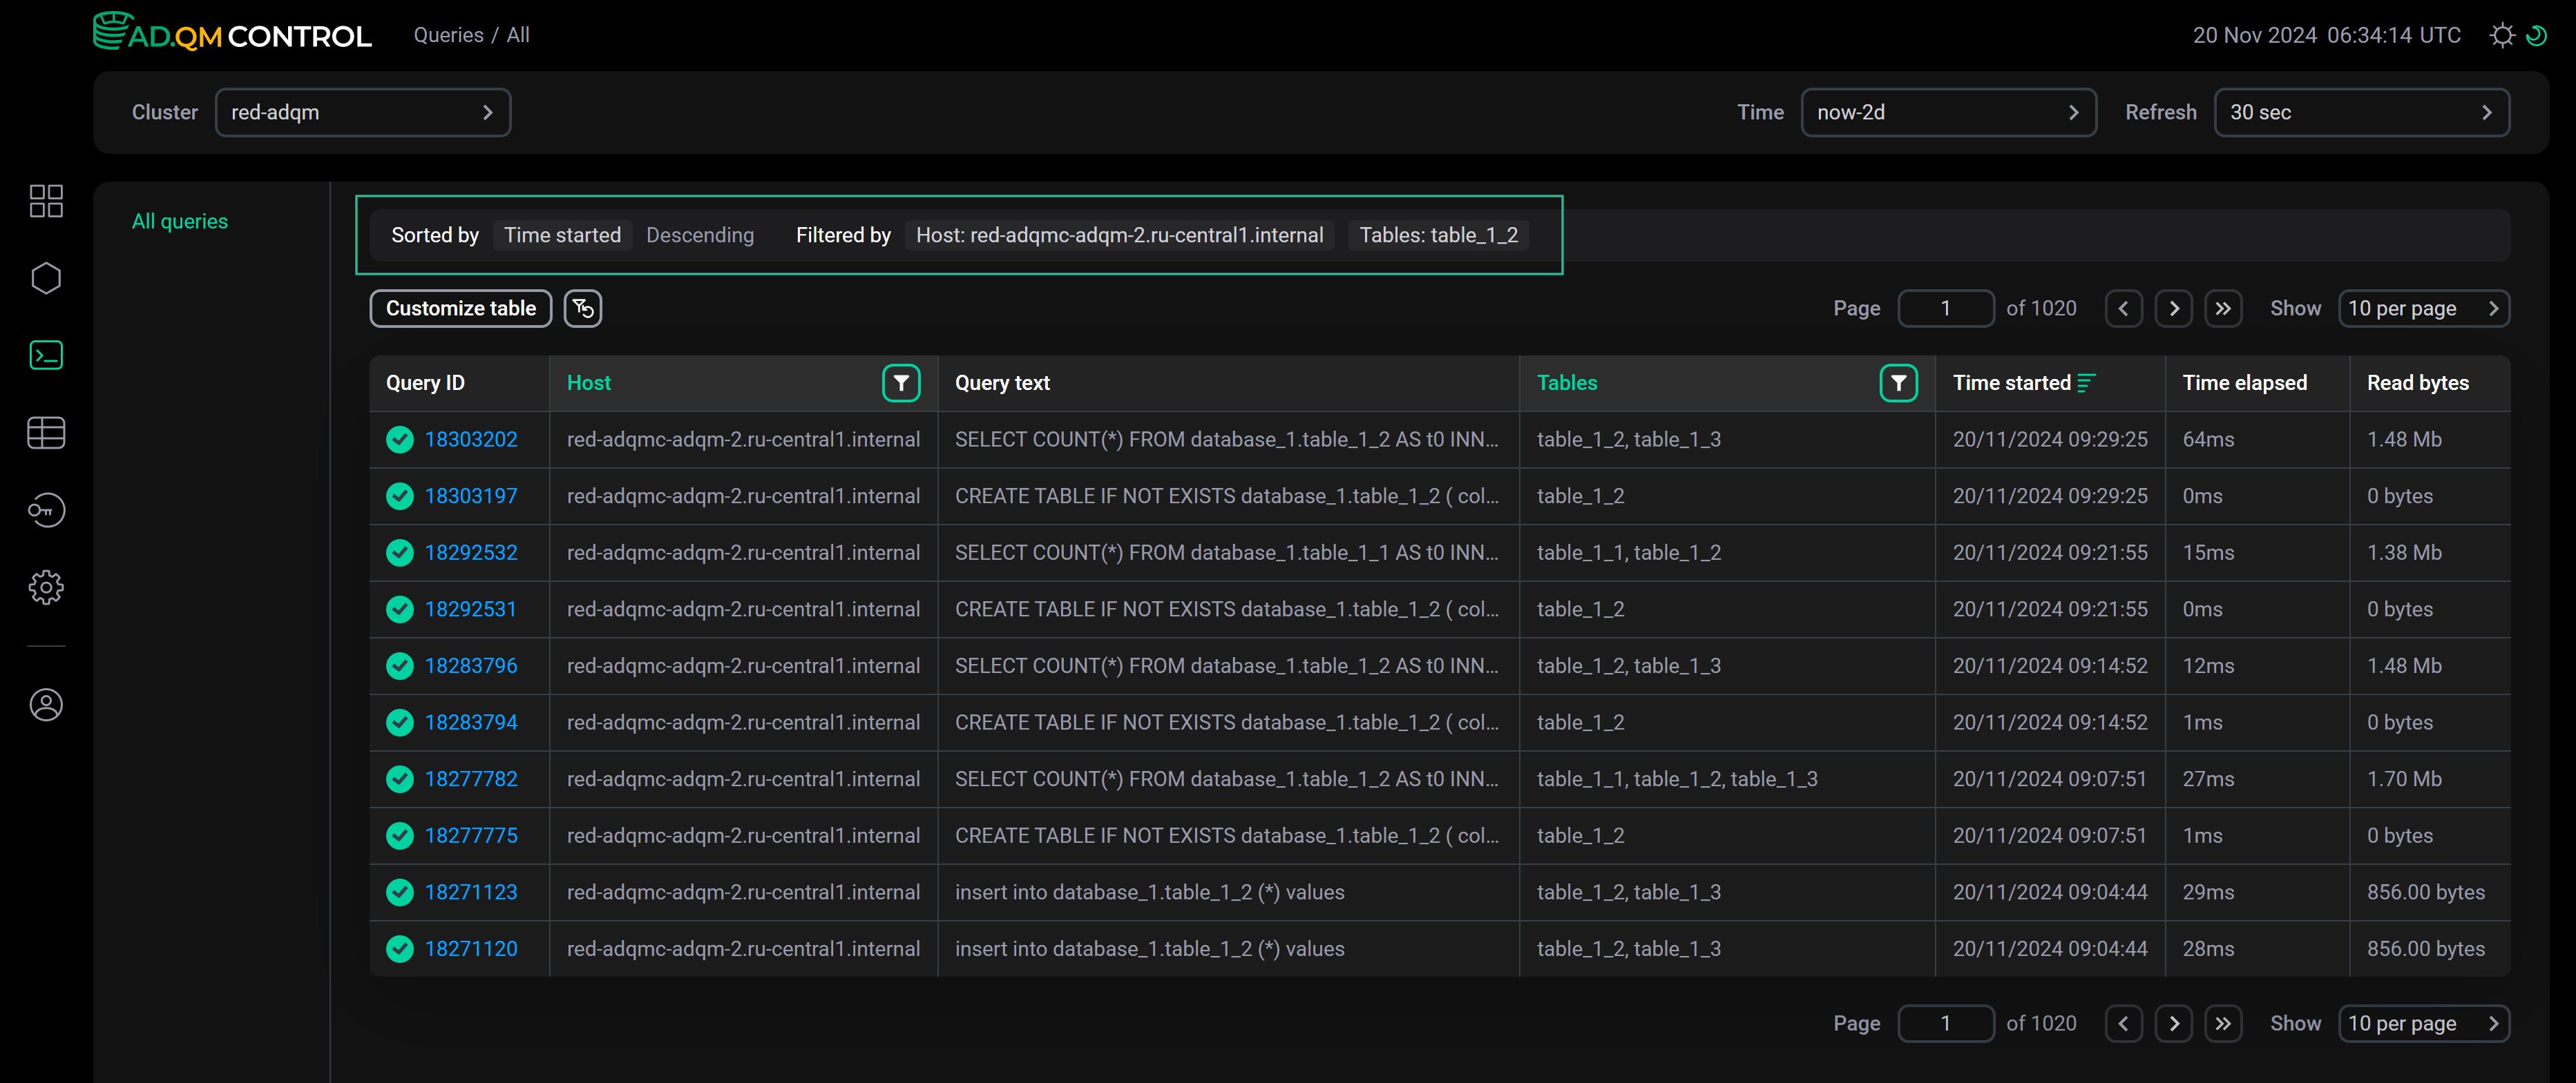Image resolution: width=2576 pixels, height=1083 pixels.
Task: Open the access keys icon in sidebar
Action: tap(46, 509)
